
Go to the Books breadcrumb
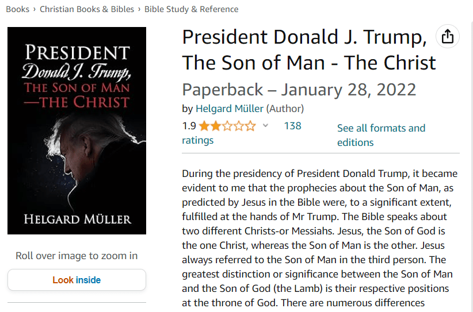tap(17, 9)
